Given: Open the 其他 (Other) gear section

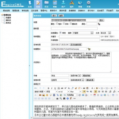Looking at the screenshot, I should pos(88,4).
